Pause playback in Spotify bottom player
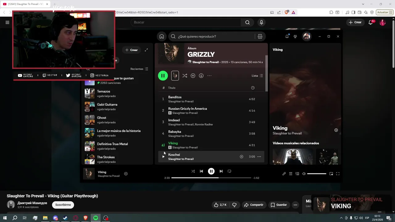Image resolution: width=395 pixels, height=222 pixels. coord(211,171)
